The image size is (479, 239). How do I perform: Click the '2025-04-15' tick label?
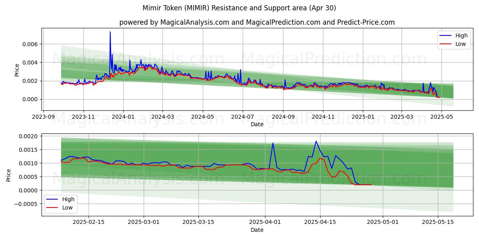pyautogui.click(x=320, y=222)
